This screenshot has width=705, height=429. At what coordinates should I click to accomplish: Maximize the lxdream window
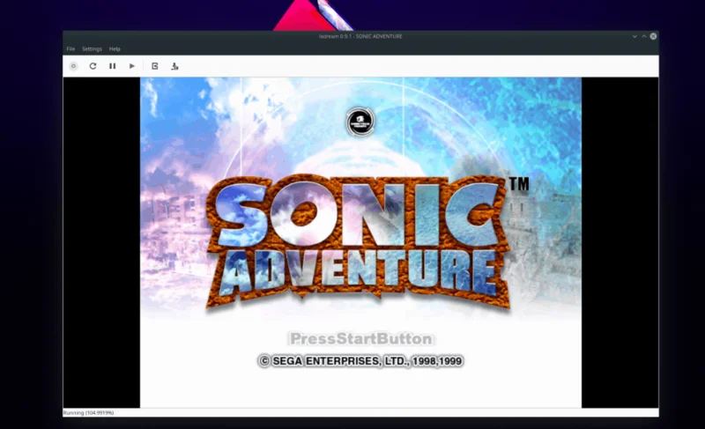point(644,36)
